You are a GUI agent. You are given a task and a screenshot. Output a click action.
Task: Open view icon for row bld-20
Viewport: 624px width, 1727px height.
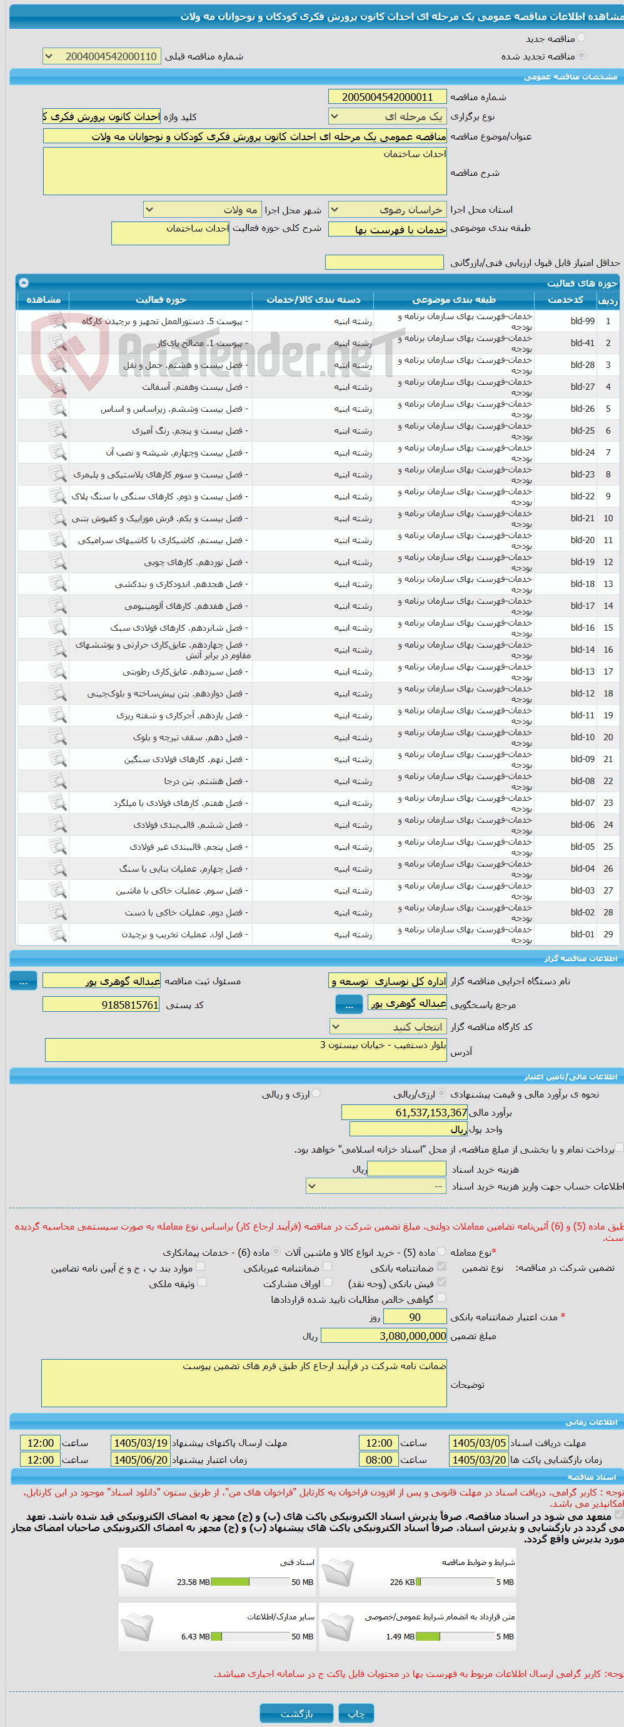tap(58, 541)
